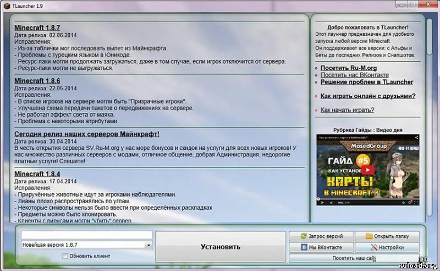Click the Посетить наш сайт button
Image resolution: width=440 pixels, height=271 pixels.
(x=354, y=258)
